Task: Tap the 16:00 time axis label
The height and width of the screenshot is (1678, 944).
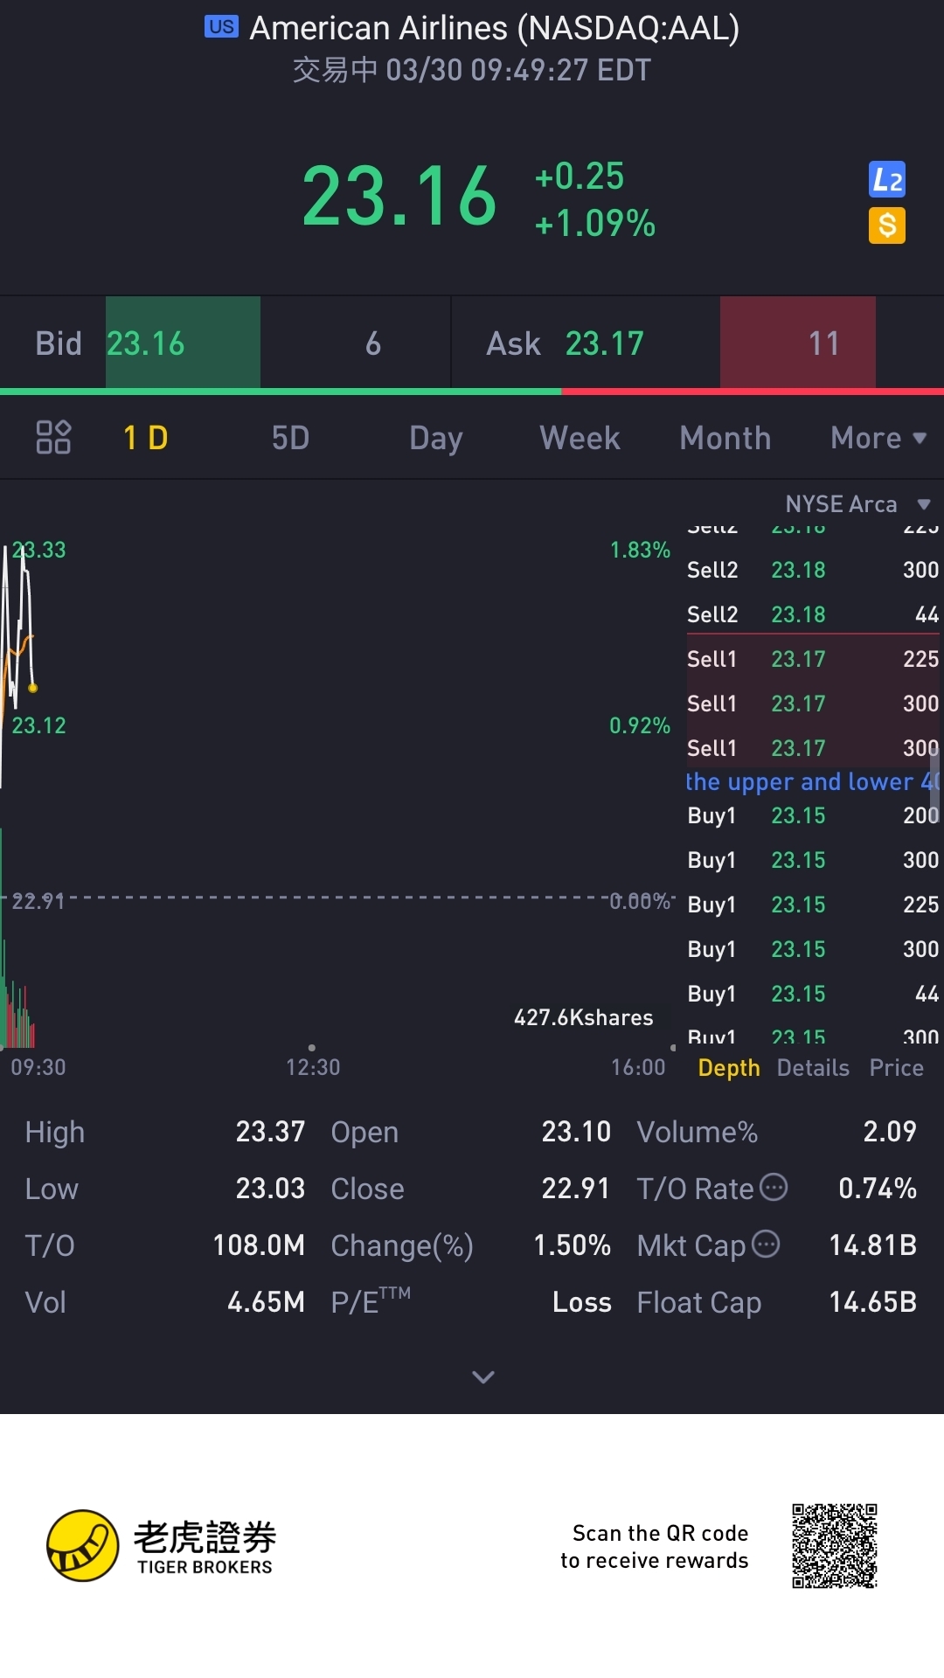Action: [638, 1067]
